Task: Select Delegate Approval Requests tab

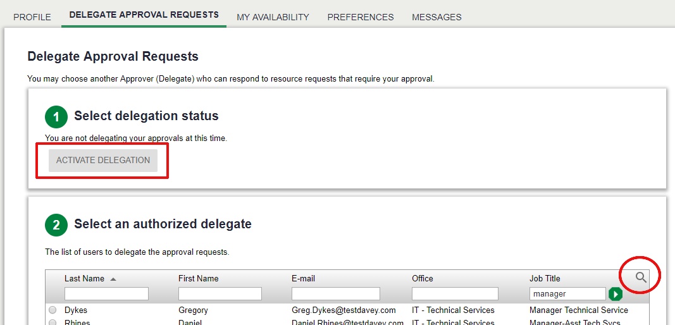Action: [x=144, y=15]
